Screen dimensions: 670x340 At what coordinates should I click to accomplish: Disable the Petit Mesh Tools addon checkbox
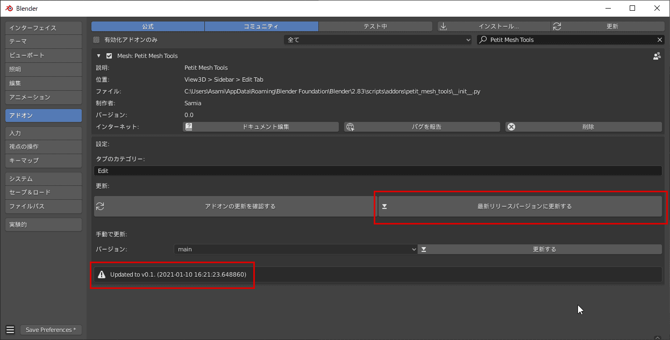(x=109, y=56)
